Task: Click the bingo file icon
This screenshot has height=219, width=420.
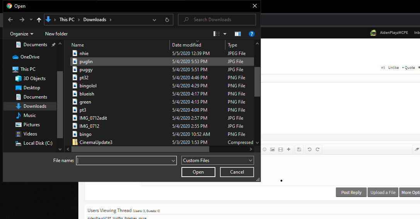Action: click(75, 134)
